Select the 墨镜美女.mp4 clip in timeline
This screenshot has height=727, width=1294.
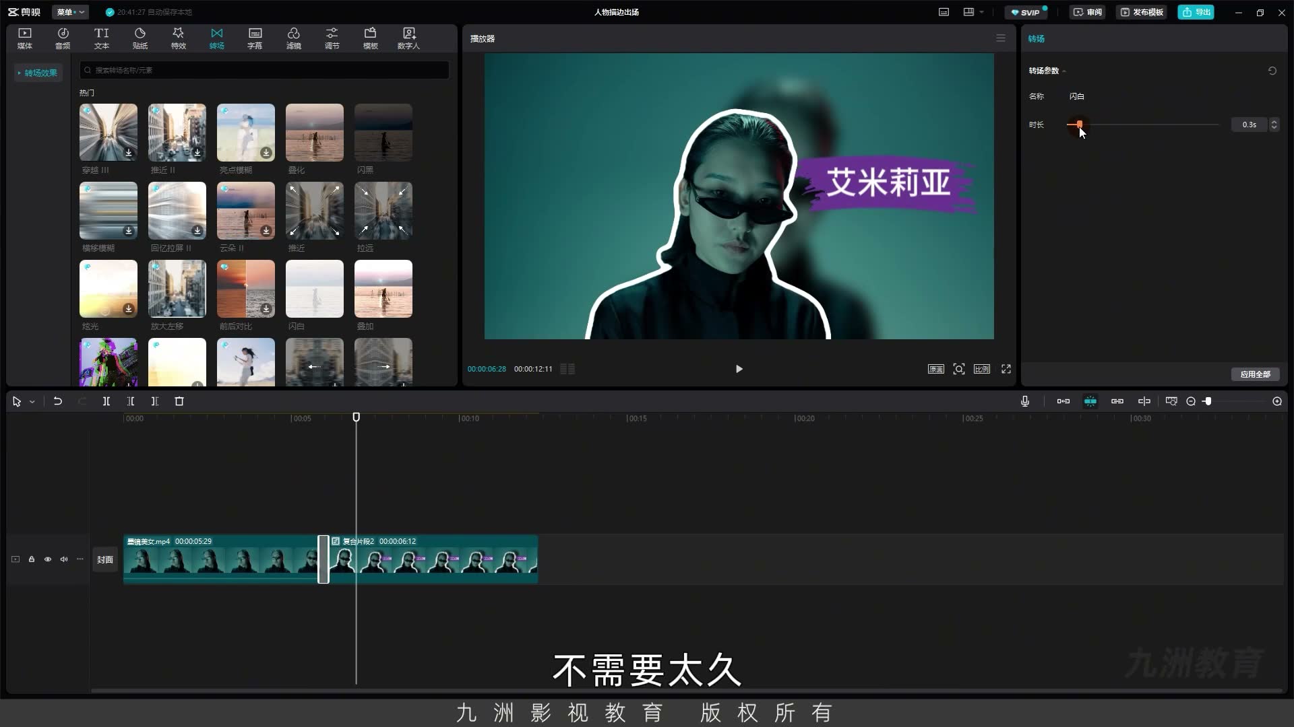(x=221, y=559)
